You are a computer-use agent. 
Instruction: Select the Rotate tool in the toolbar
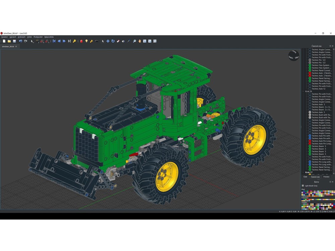(113, 40)
